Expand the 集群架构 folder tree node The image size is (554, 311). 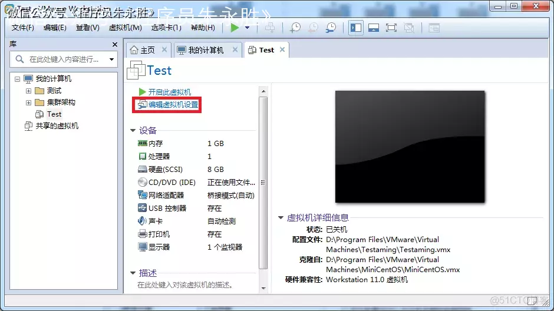28,102
